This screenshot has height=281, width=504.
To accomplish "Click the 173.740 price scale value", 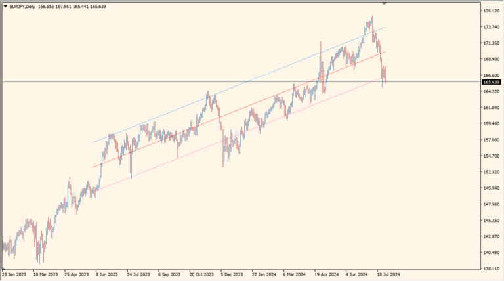I will tap(492, 27).
